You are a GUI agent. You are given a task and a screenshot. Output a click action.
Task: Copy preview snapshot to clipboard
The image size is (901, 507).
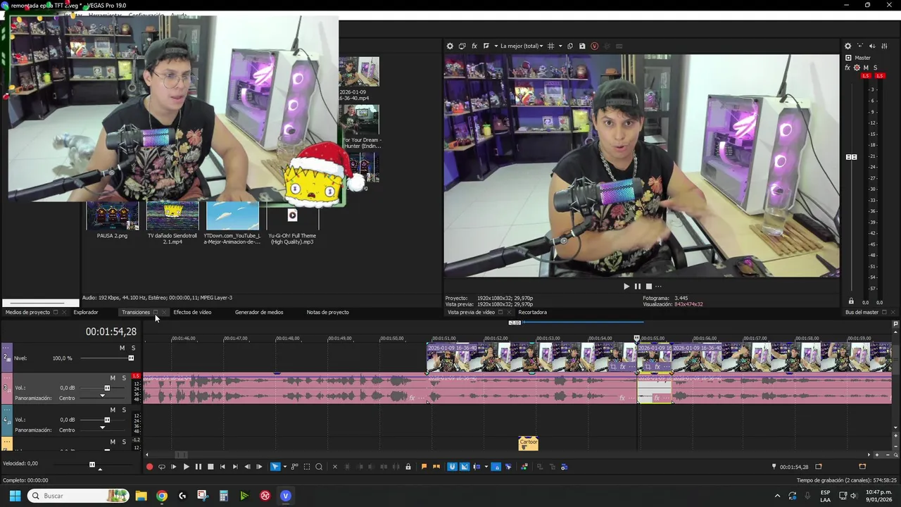570,46
